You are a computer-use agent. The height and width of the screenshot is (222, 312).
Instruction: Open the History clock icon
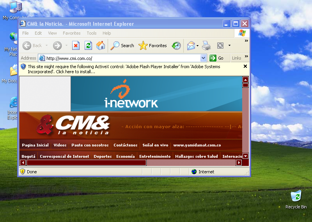click(x=176, y=46)
